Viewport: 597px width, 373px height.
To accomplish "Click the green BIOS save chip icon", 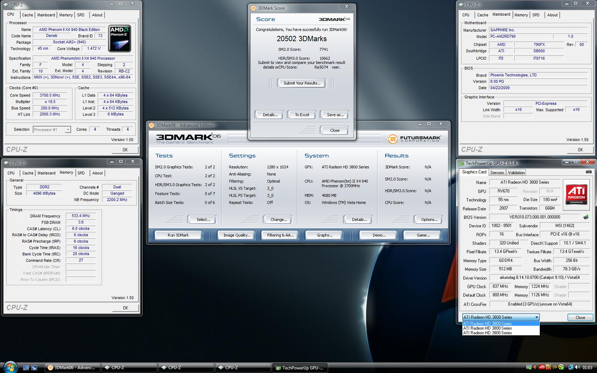I will click(586, 217).
